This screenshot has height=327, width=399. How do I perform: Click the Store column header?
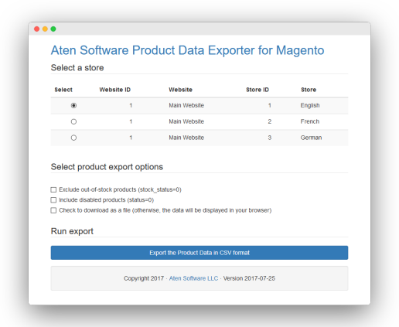coord(309,90)
